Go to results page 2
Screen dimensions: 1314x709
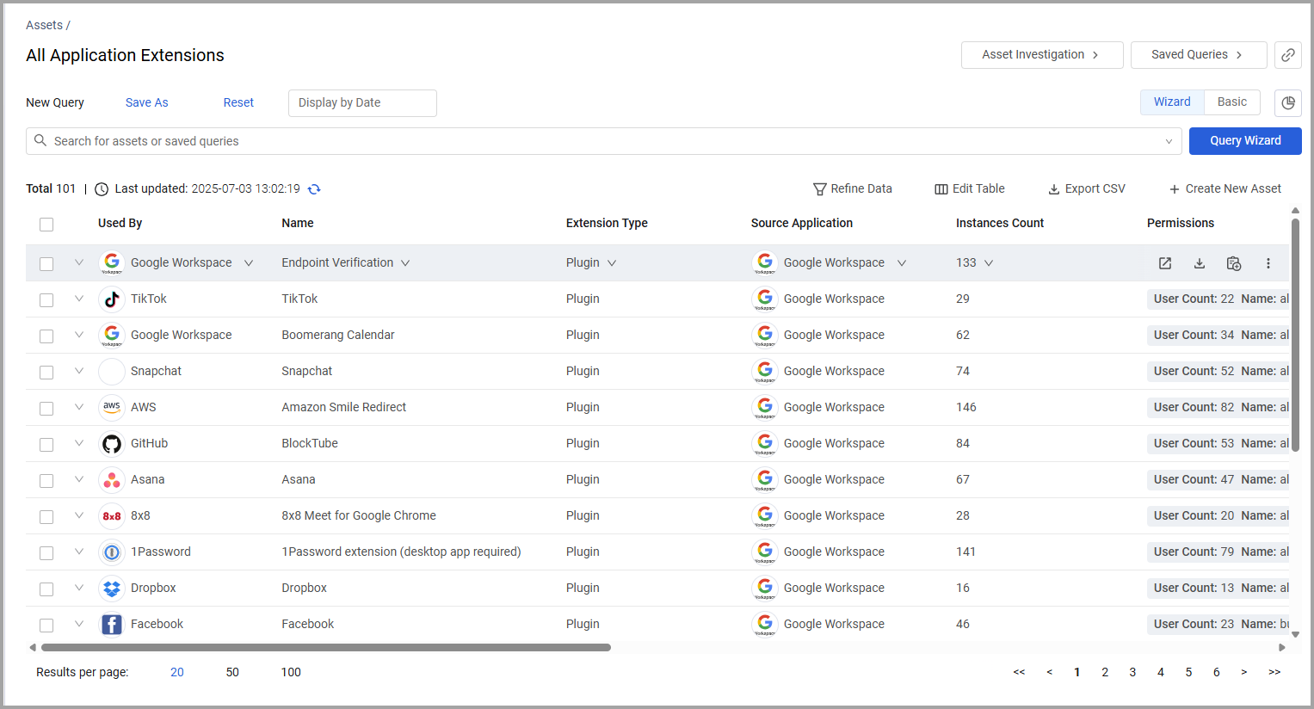(x=1105, y=672)
